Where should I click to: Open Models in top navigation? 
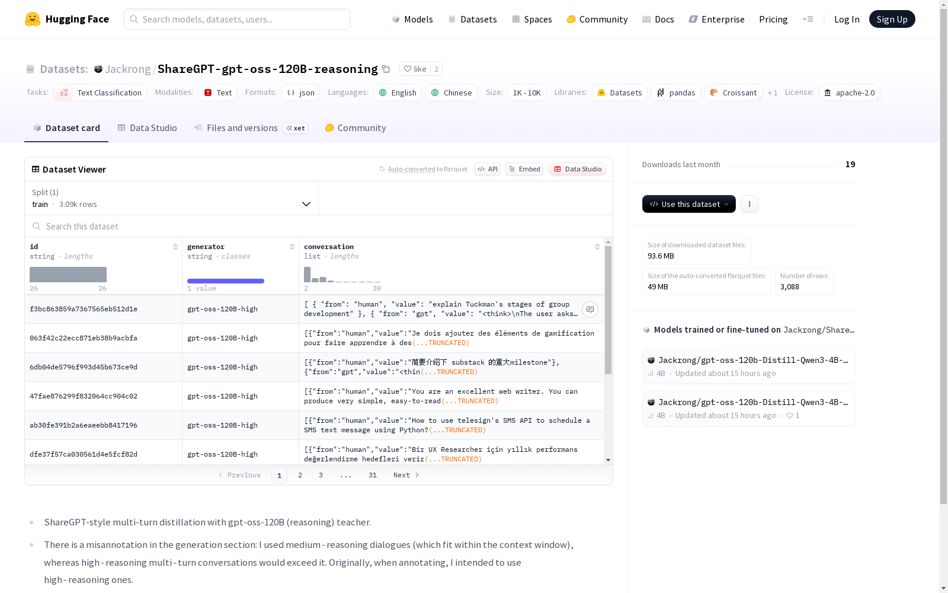point(412,19)
